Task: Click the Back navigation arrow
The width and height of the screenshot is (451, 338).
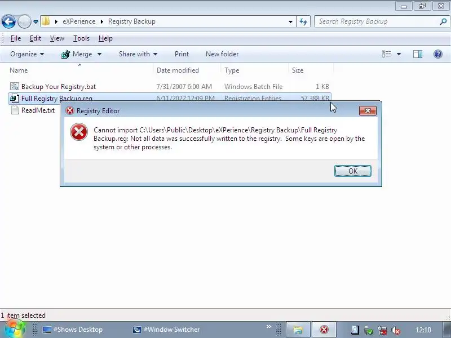Action: point(8,21)
